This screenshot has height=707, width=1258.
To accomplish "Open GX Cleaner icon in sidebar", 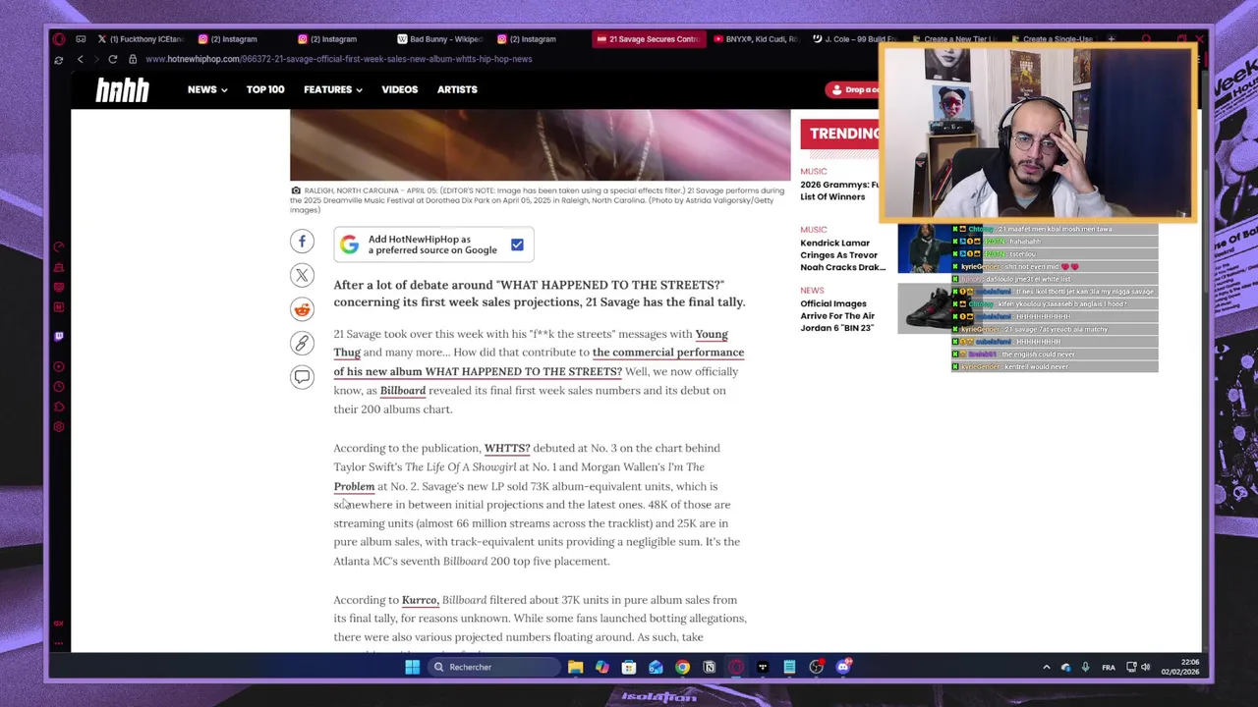I will 59,267.
